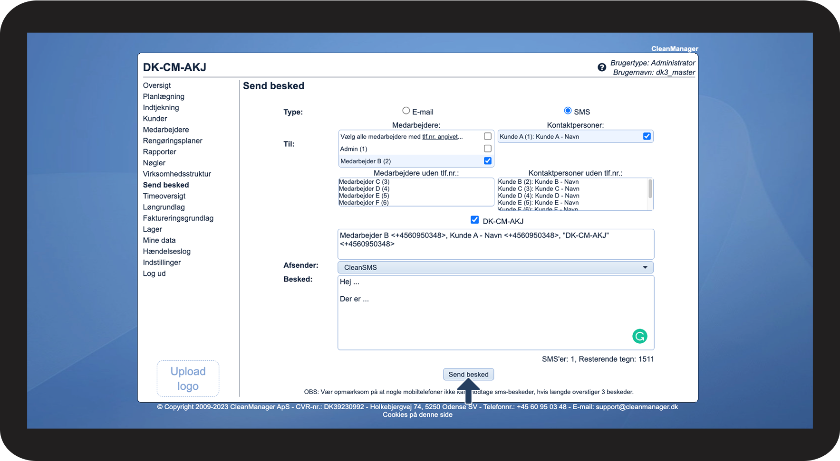
Task: Select the E-mail radio button
Action: 406,111
